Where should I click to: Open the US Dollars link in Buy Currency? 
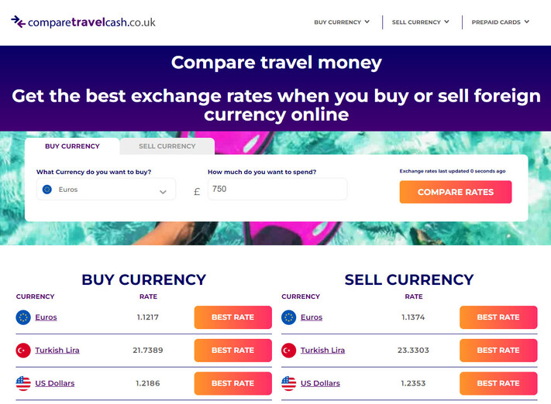coord(54,383)
